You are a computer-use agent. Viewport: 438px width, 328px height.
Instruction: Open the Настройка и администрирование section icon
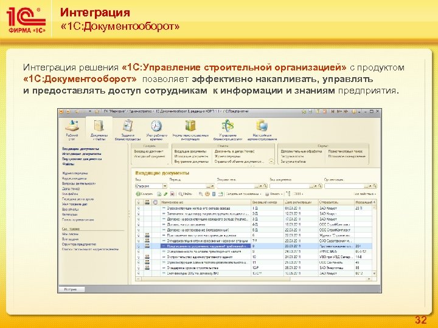[x=262, y=126]
